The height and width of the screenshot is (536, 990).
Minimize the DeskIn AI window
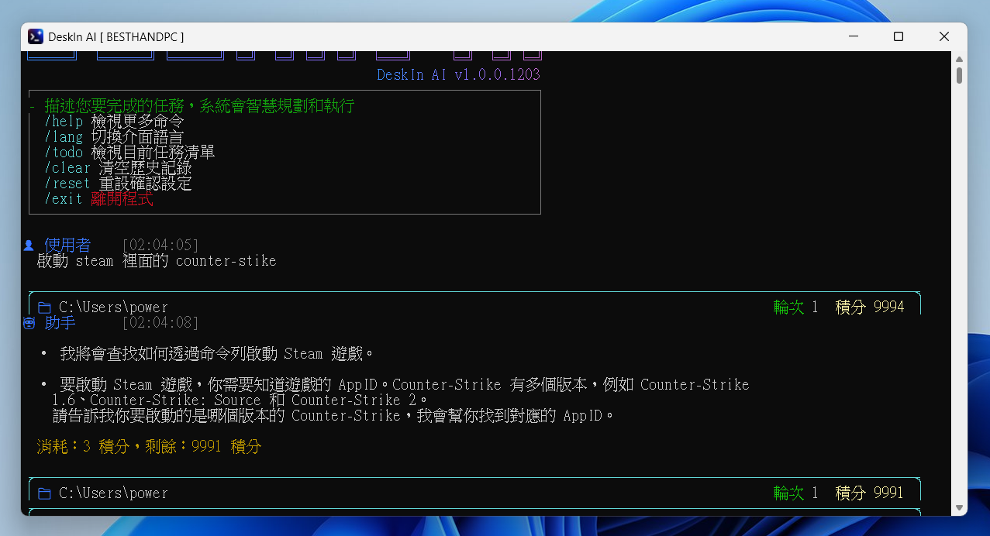tap(853, 36)
